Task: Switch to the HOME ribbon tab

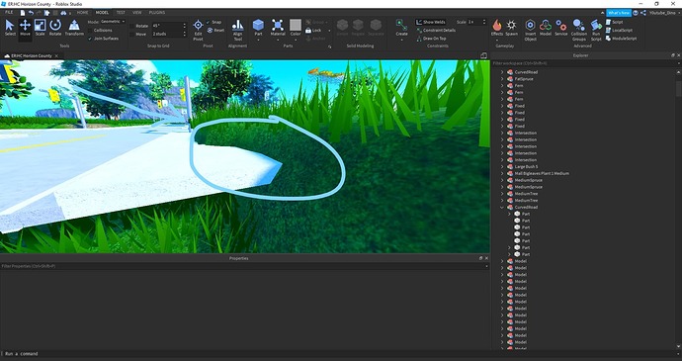Action: pyautogui.click(x=82, y=13)
